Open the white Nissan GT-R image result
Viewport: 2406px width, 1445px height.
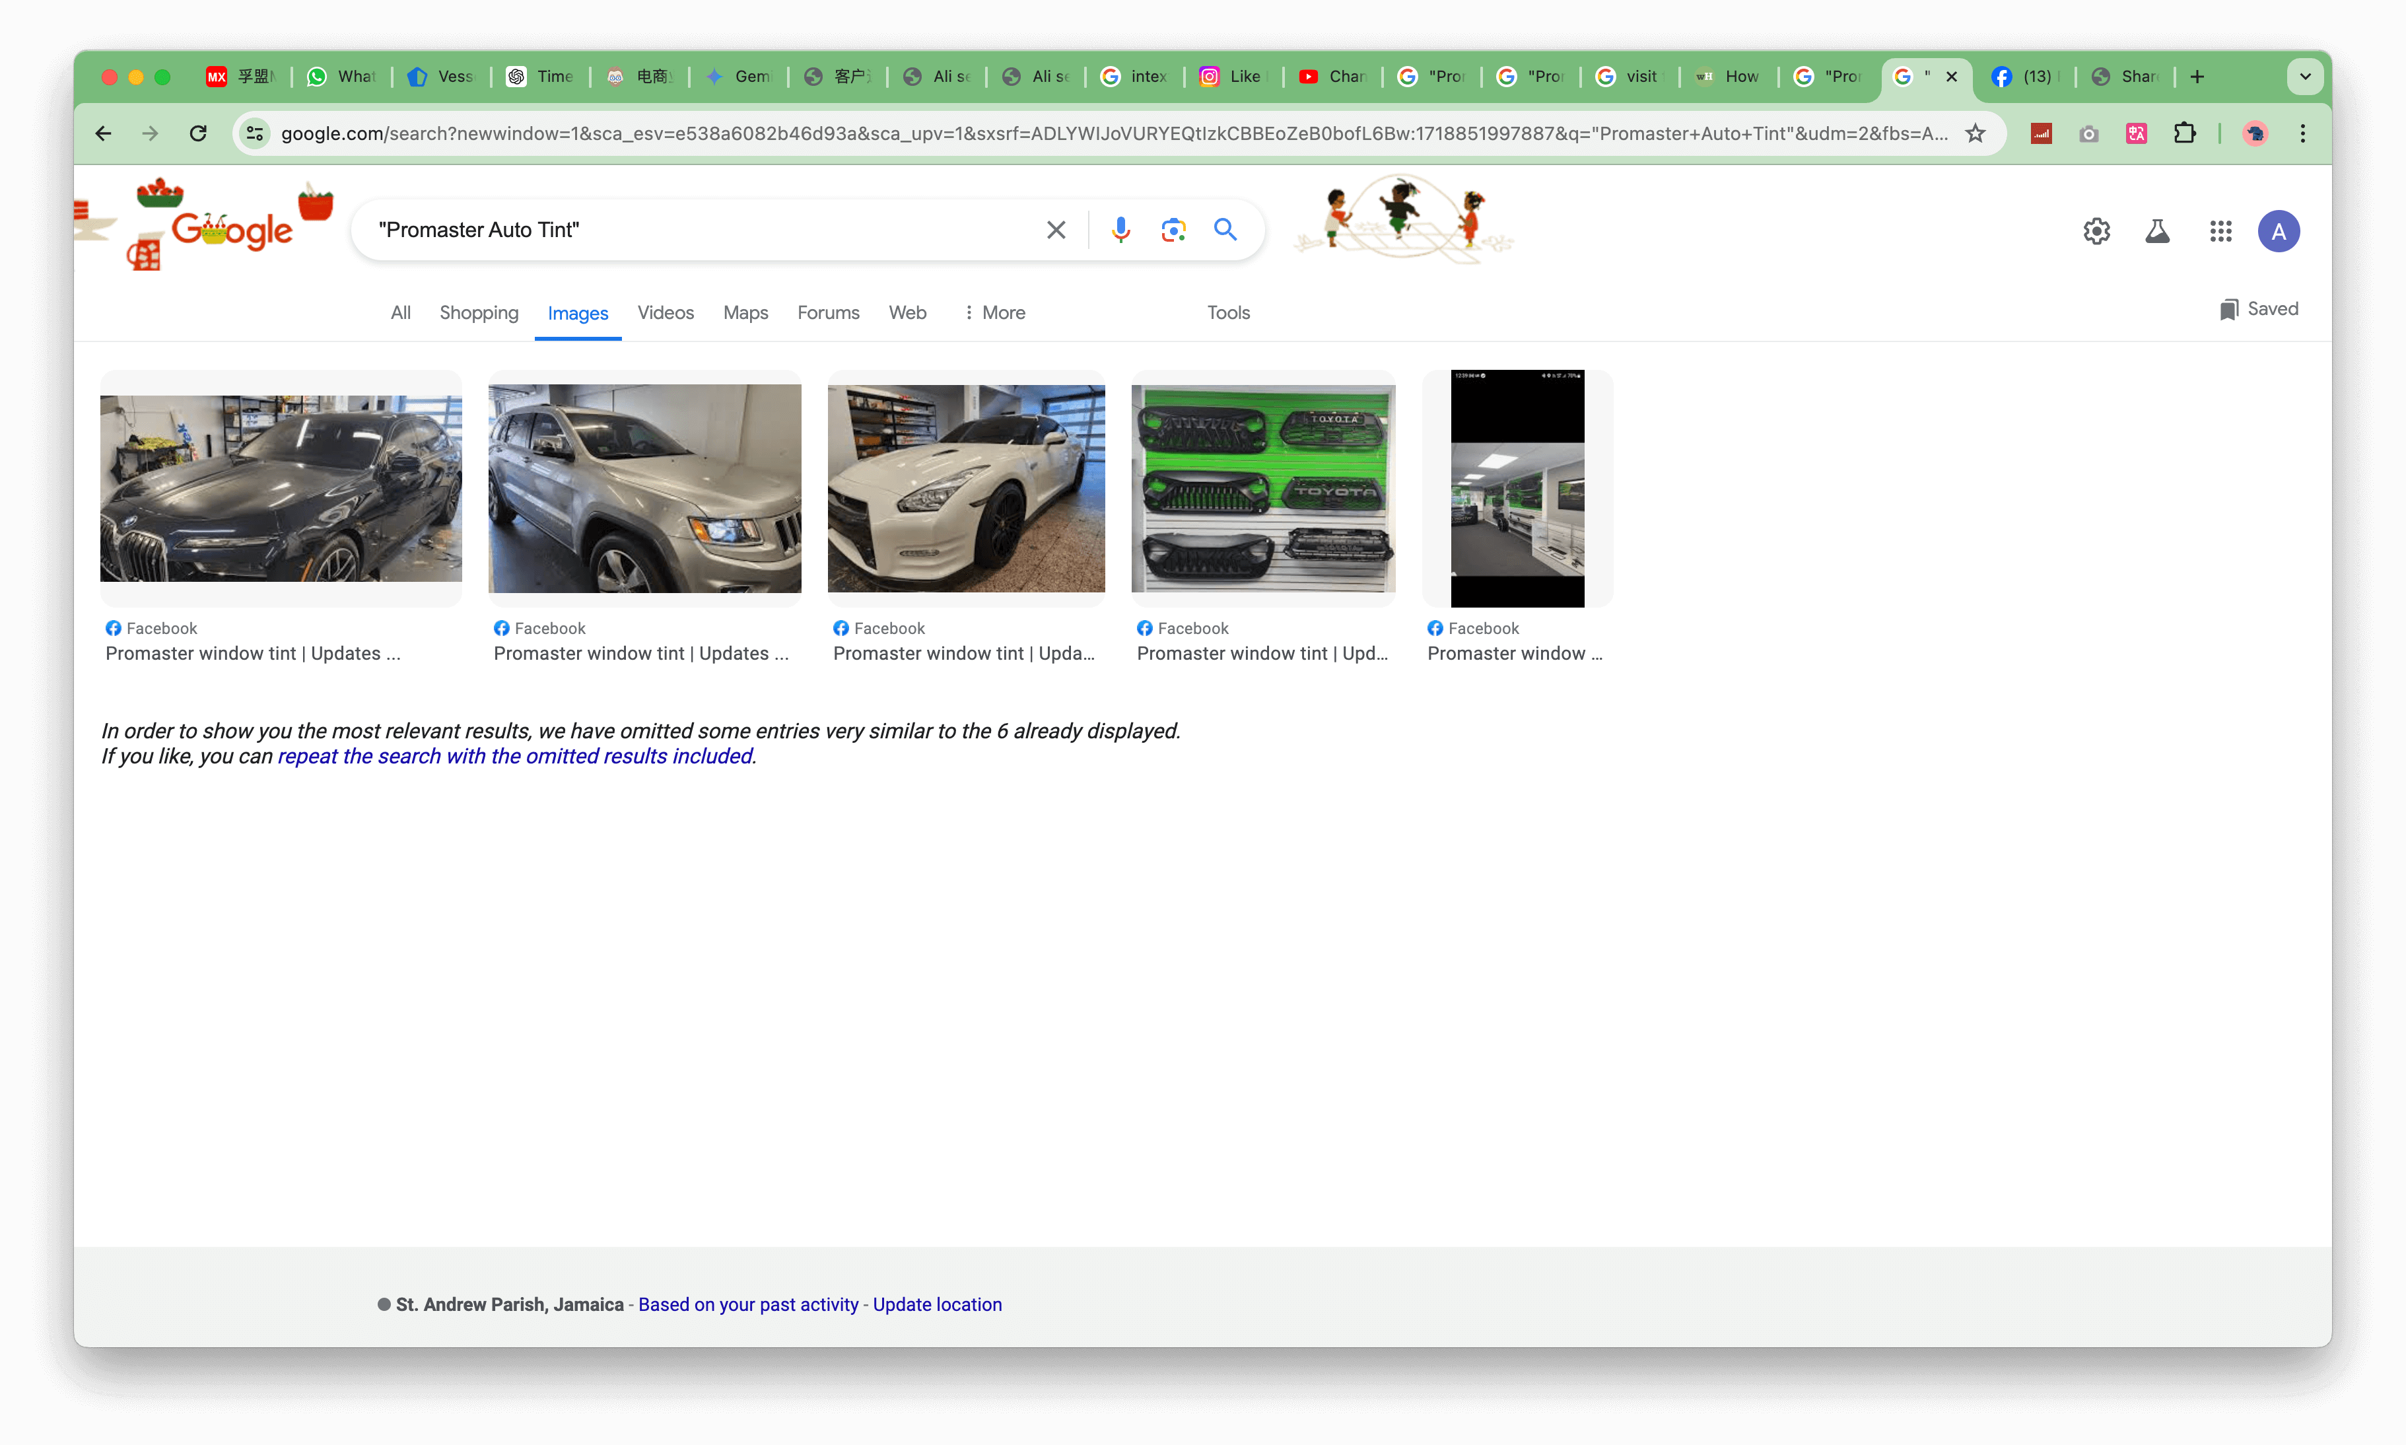click(x=965, y=488)
